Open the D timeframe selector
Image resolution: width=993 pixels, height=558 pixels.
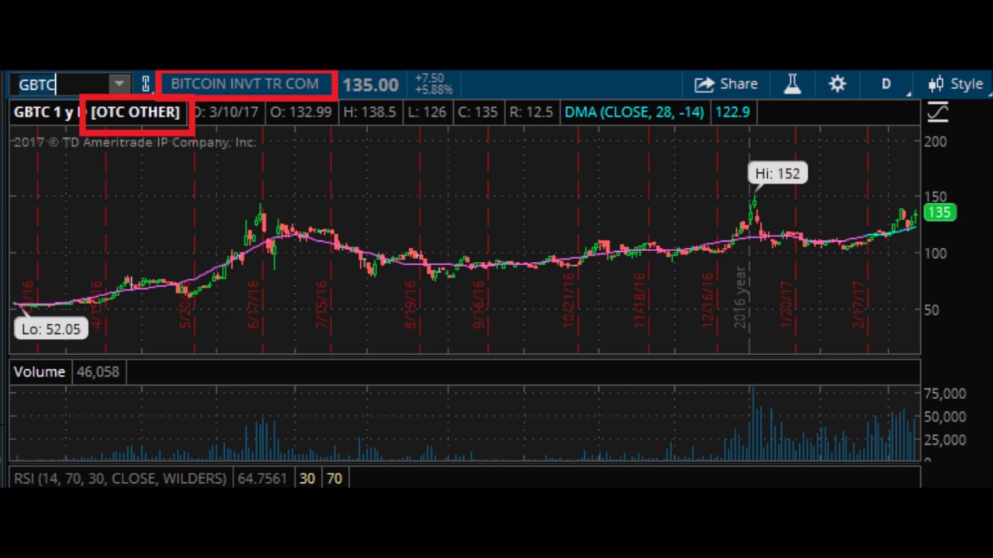(886, 84)
